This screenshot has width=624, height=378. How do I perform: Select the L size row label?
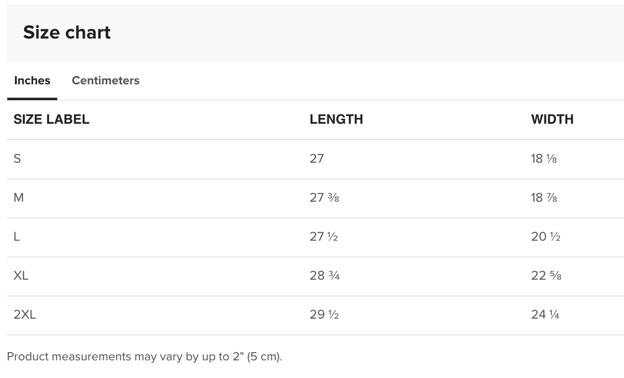click(16, 236)
